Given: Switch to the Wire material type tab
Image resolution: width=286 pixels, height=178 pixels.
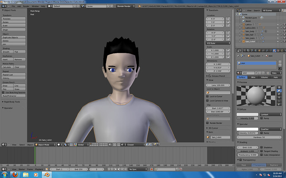Looking at the screenshot, I should click(x=253, y=77).
